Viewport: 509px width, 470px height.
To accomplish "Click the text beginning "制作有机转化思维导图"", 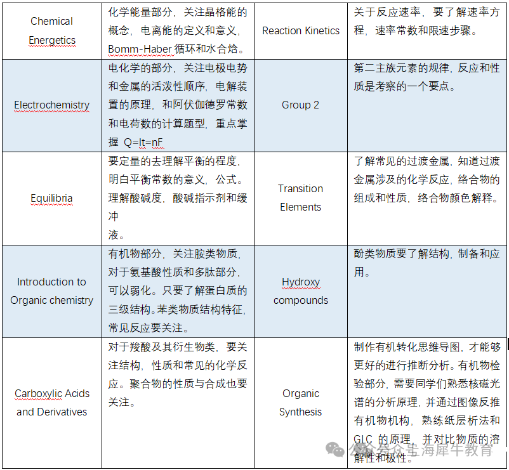I will point(426,403).
